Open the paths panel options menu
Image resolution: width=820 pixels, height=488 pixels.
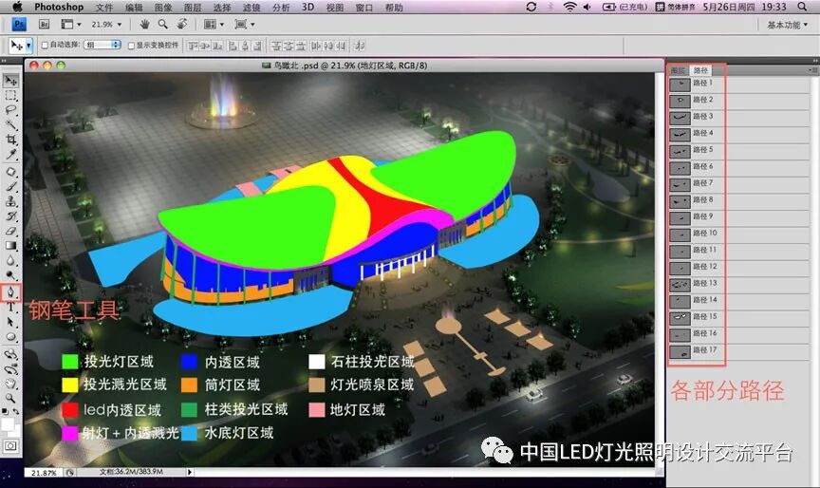point(812,69)
